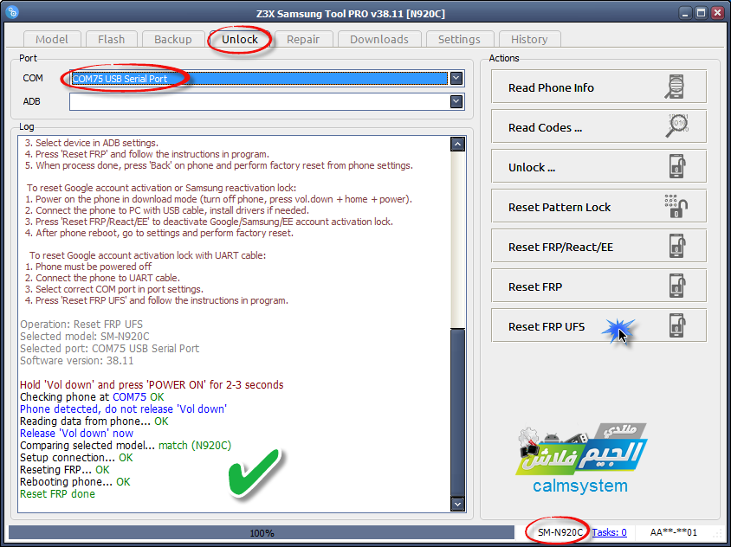Click the 'Hold Vol down and press POWER ON' line
This screenshot has height=547, width=731.
[152, 385]
